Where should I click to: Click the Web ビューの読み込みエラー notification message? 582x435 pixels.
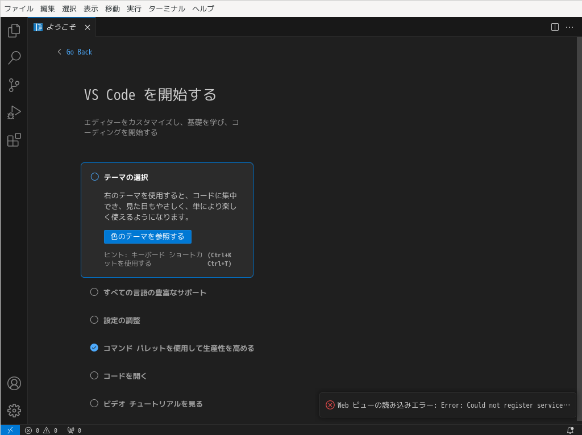[454, 405]
